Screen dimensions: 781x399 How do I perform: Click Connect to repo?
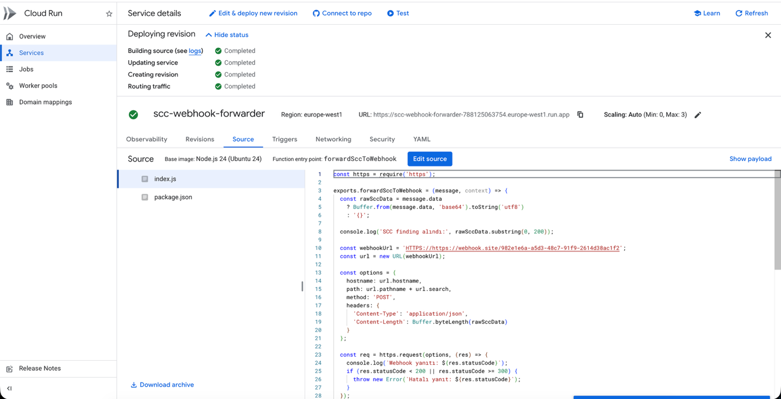click(342, 14)
